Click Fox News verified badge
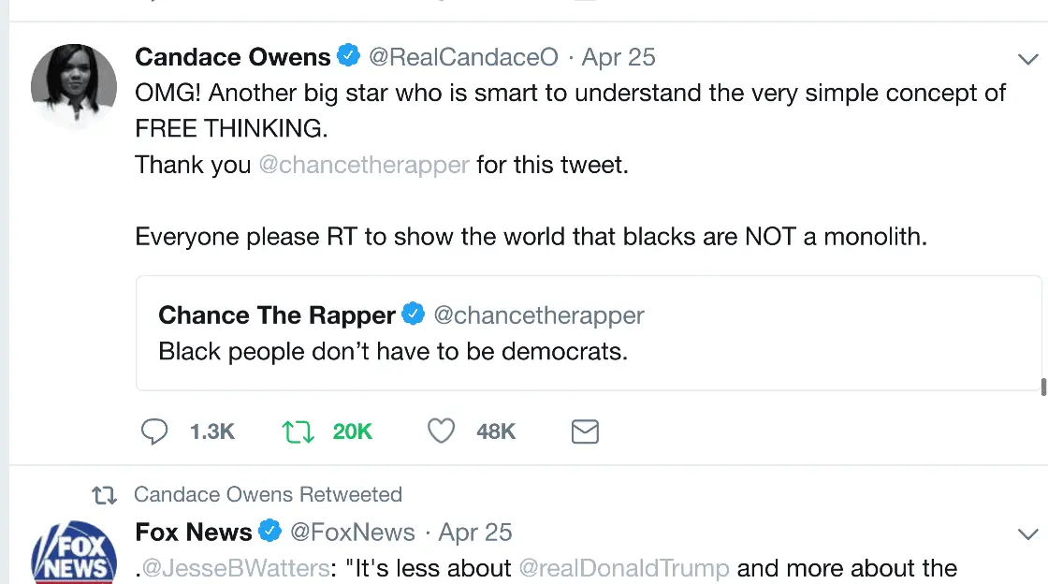 coord(270,532)
